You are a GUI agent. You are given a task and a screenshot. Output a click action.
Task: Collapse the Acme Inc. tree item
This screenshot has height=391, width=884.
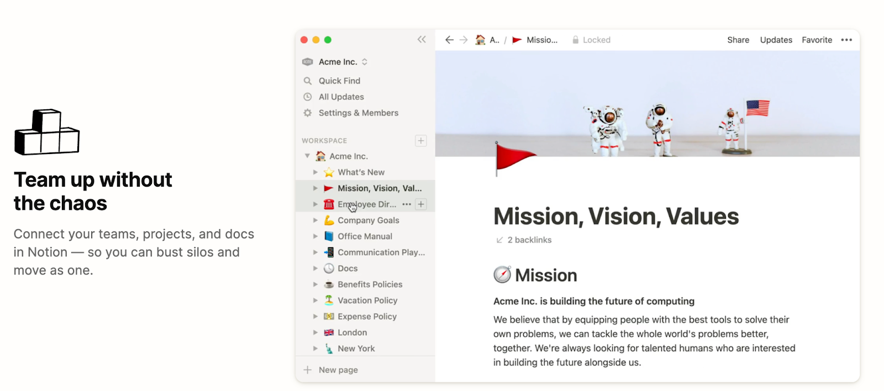(x=307, y=156)
